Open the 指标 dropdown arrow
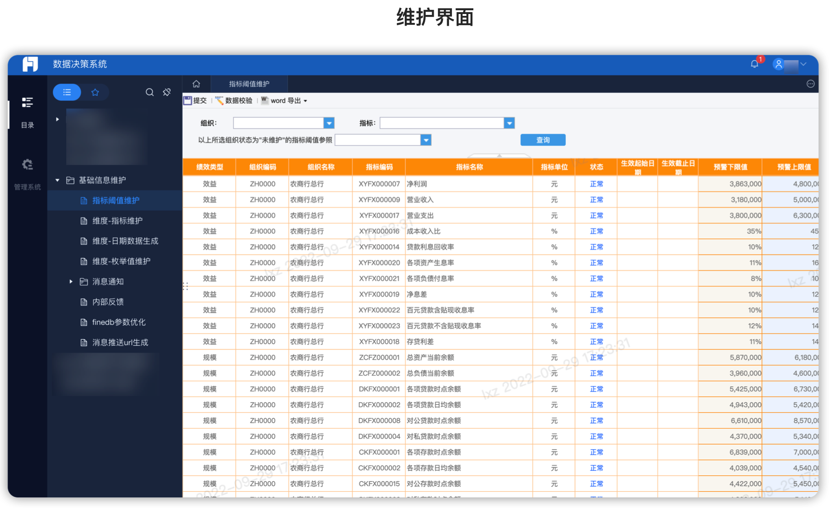830x510 pixels. pyautogui.click(x=509, y=123)
